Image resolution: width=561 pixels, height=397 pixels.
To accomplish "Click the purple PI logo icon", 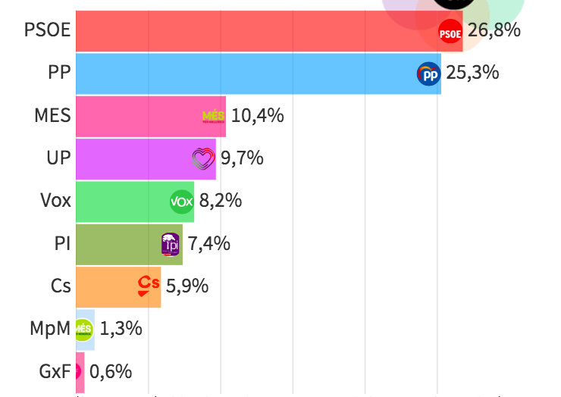I will tap(171, 244).
